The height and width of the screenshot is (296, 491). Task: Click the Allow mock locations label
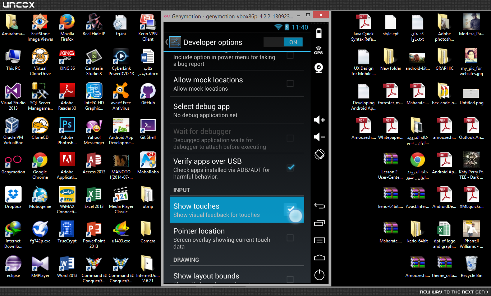208,80
